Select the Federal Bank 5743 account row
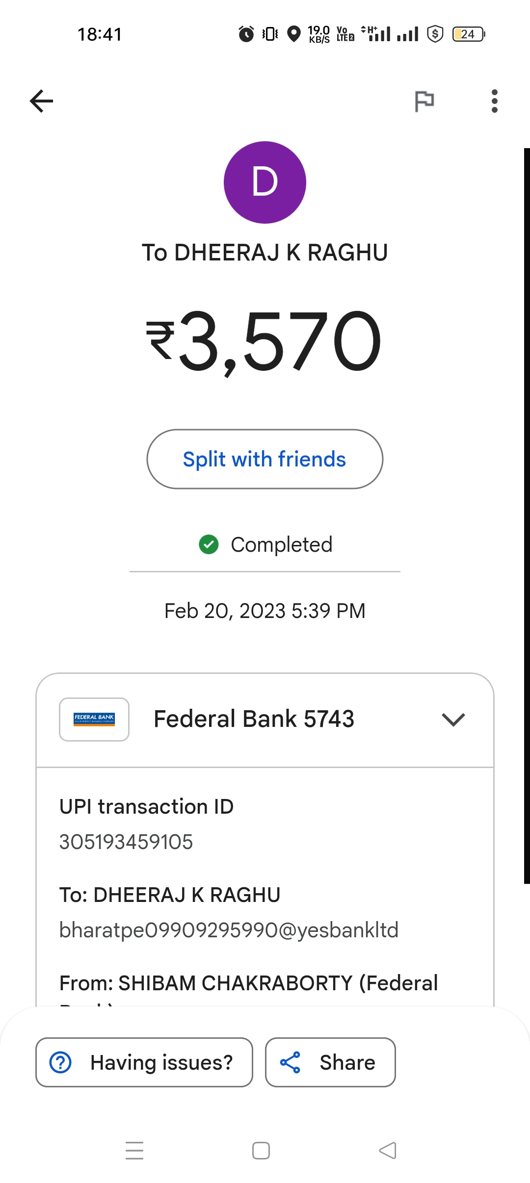The width and height of the screenshot is (530, 1183). click(254, 720)
